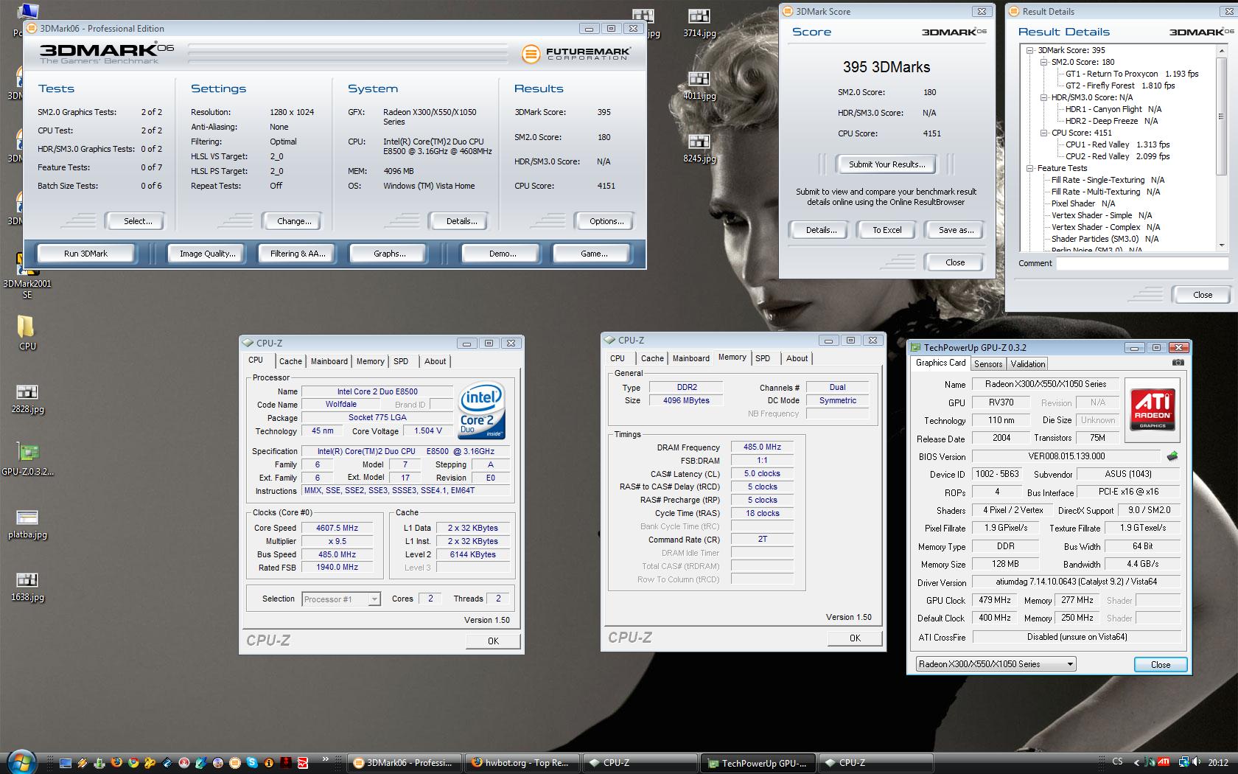Viewport: 1238px width, 774px height.
Task: Click Graphs button in 3DMark06
Action: [x=389, y=254]
